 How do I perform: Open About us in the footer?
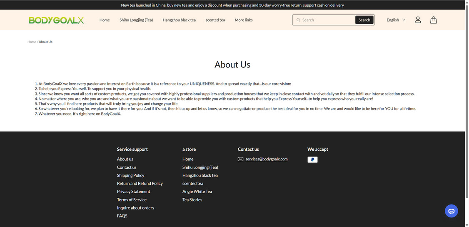tap(125, 159)
